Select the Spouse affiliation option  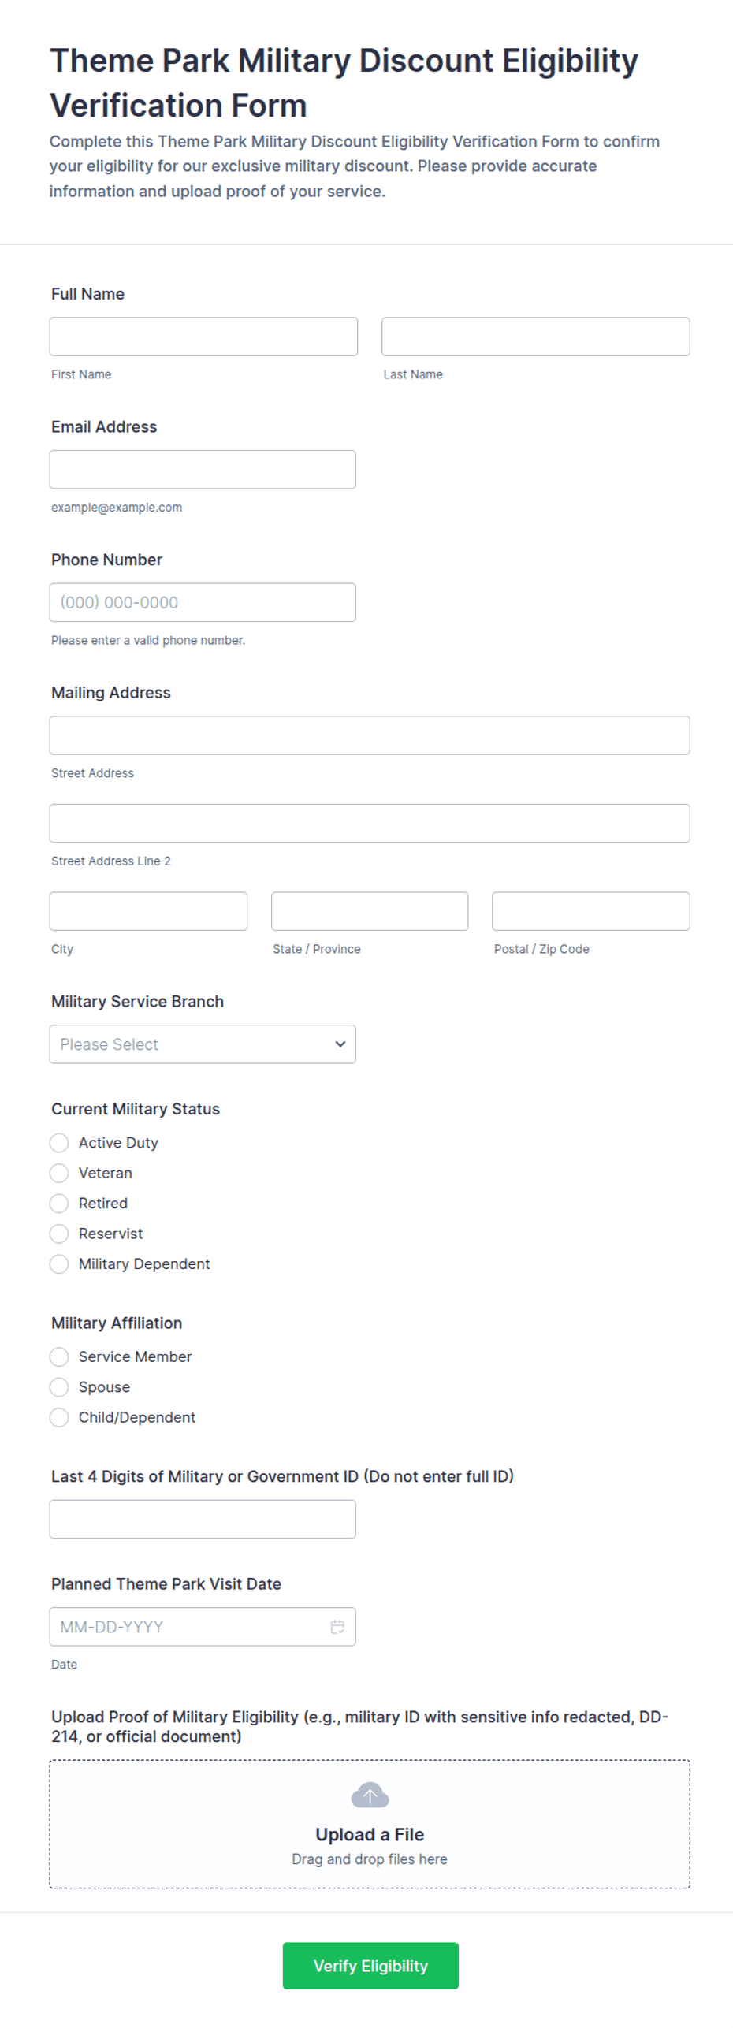[59, 1386]
